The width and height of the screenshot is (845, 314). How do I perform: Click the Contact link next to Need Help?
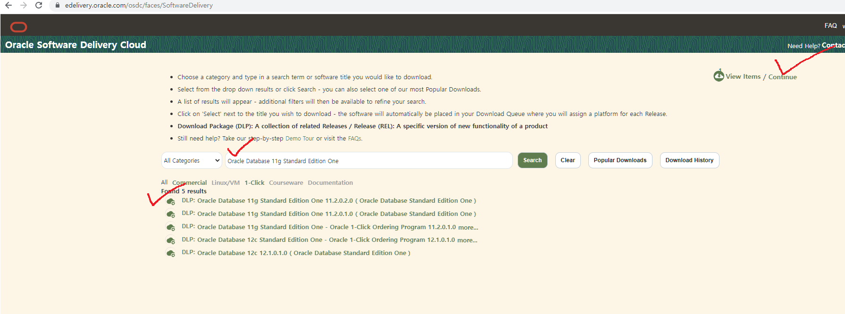click(833, 45)
